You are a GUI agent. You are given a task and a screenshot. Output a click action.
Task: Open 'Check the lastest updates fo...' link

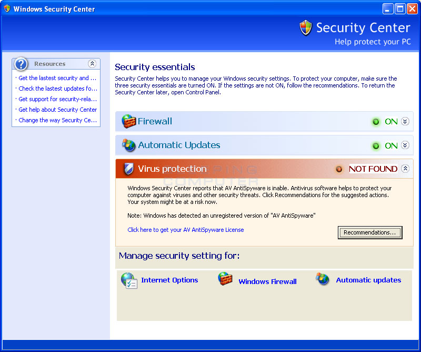pyautogui.click(x=58, y=89)
